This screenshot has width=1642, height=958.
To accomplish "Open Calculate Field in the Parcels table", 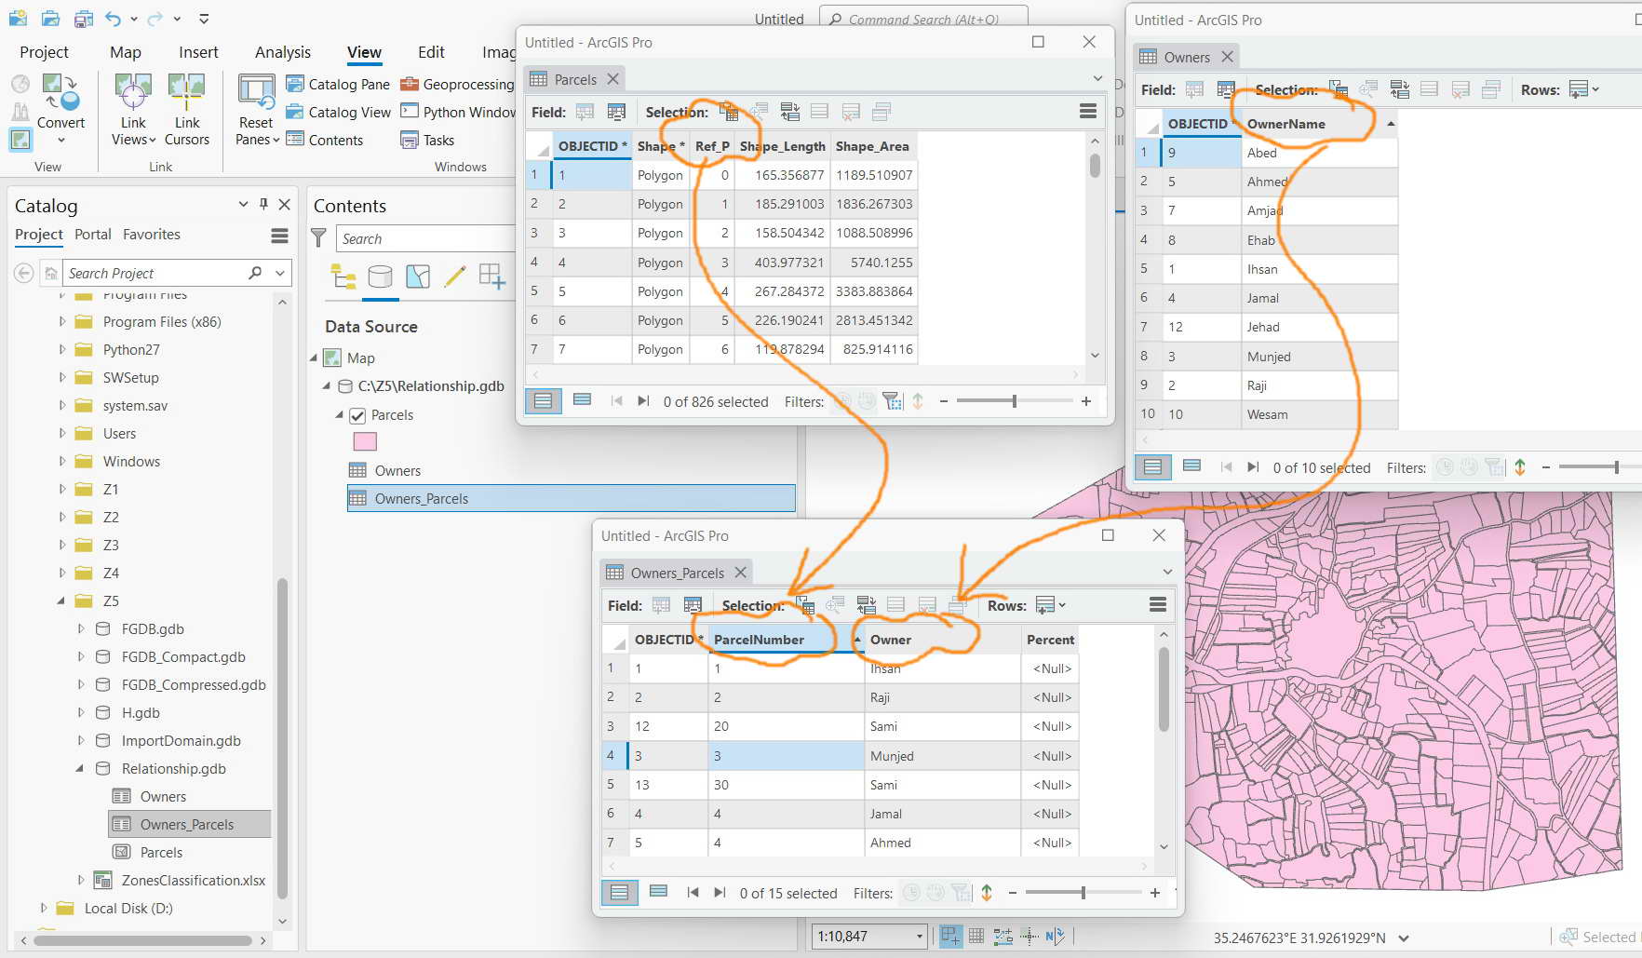I will click(616, 111).
